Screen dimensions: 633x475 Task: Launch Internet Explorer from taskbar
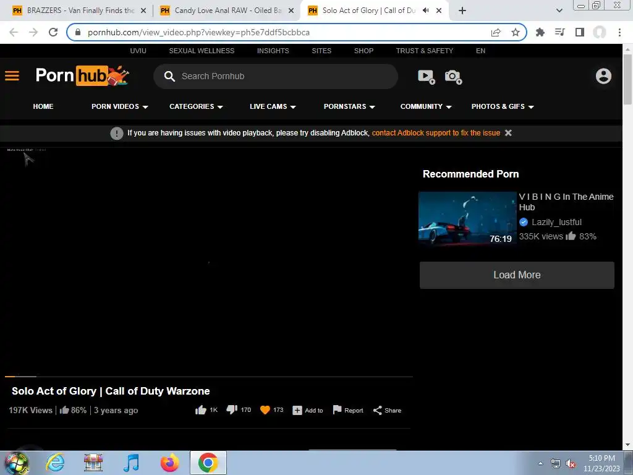pos(55,463)
